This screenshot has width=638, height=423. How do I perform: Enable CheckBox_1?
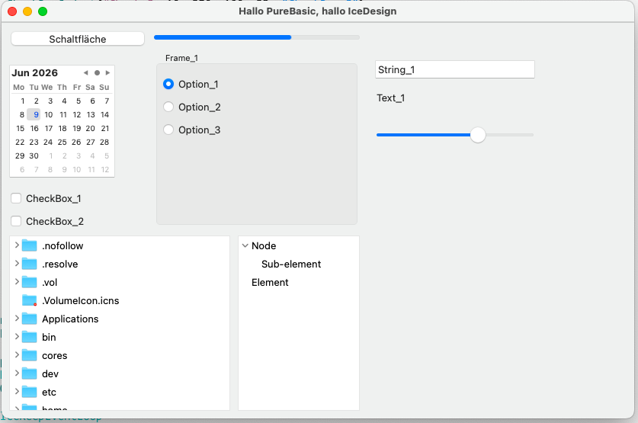tap(16, 198)
